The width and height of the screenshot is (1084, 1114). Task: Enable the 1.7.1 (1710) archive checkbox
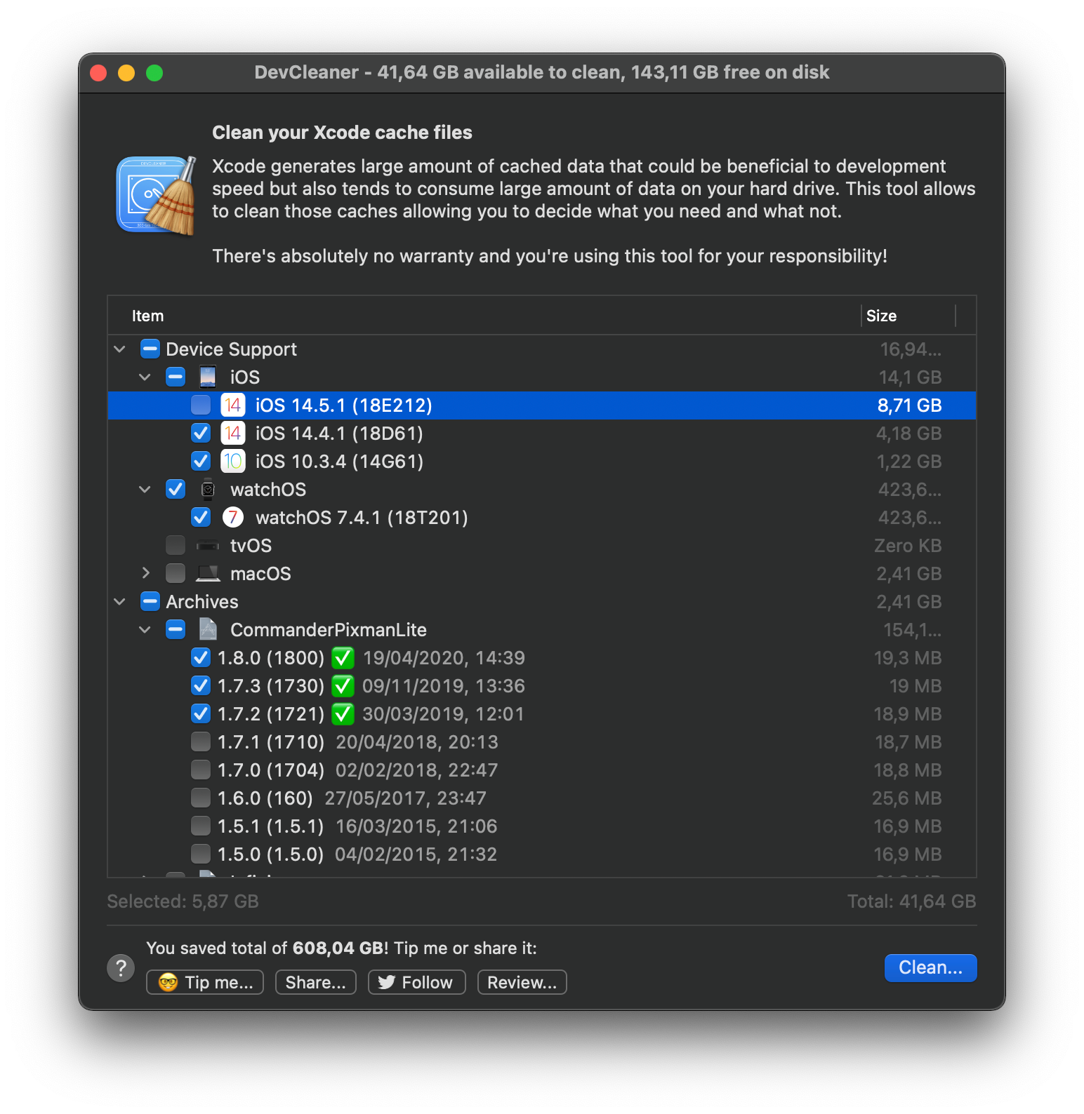[201, 742]
